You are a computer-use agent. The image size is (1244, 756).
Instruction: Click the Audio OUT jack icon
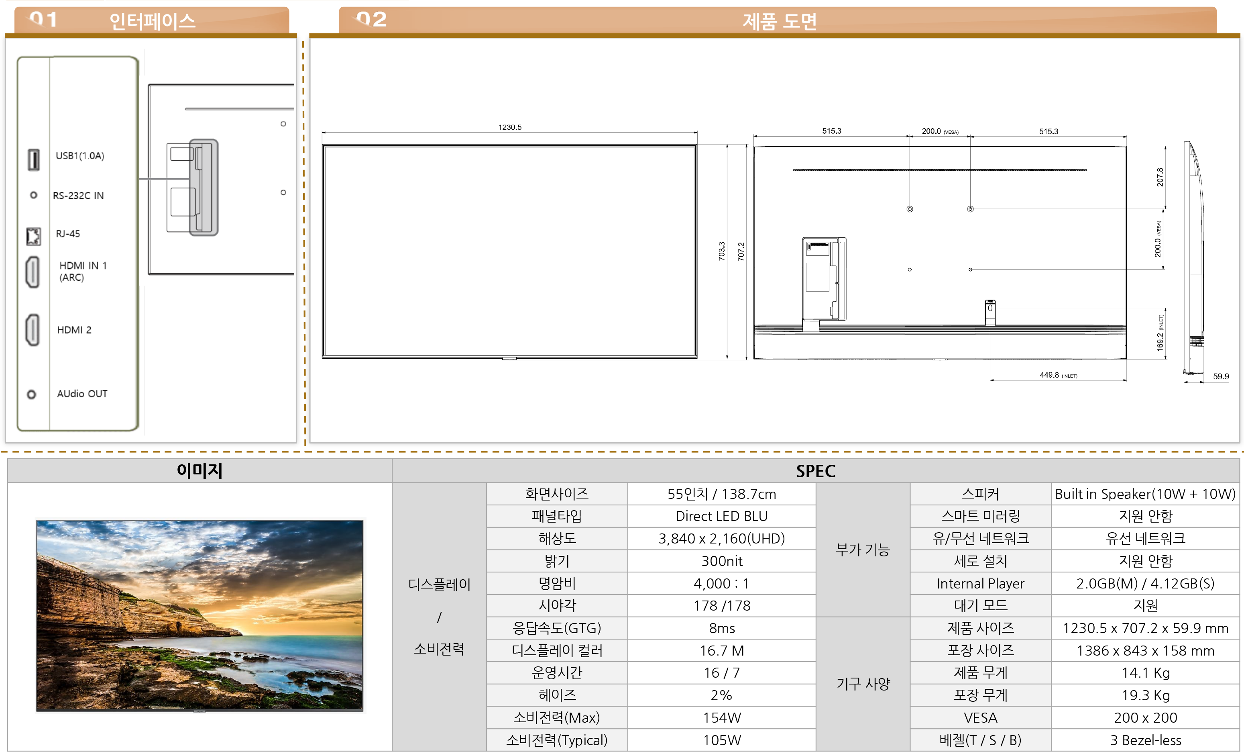coord(31,394)
